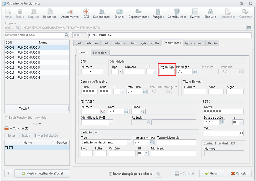Open Afastamentos from the toolbar
This screenshot has width=256, height=181.
[70, 14]
